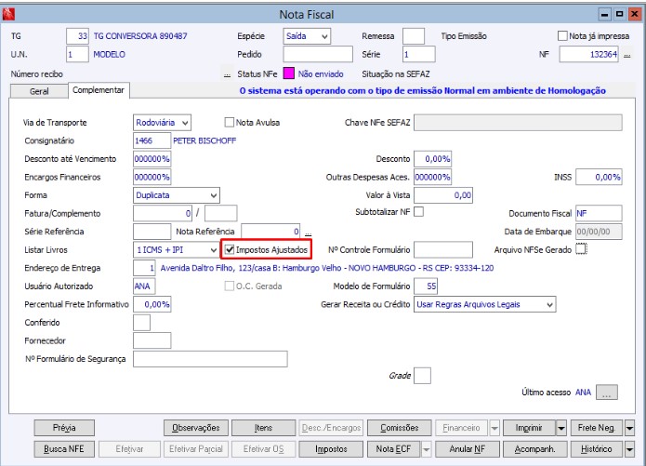Click the Efetivar button
The image size is (646, 466).
pyautogui.click(x=129, y=449)
